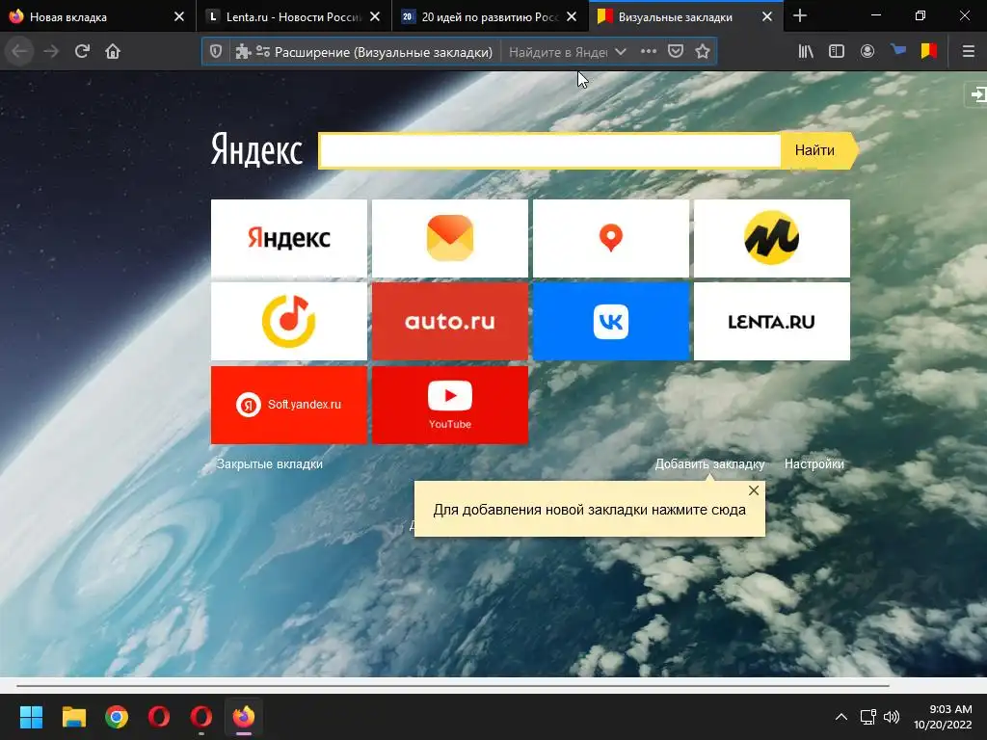The width and height of the screenshot is (987, 740).
Task: Open page actions three-dots menu
Action: [649, 52]
